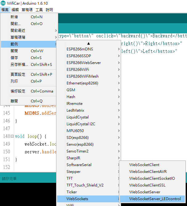Expand the 草稿碼簿 submenu
The width and height of the screenshot is (187, 206).
click(x=29, y=37)
